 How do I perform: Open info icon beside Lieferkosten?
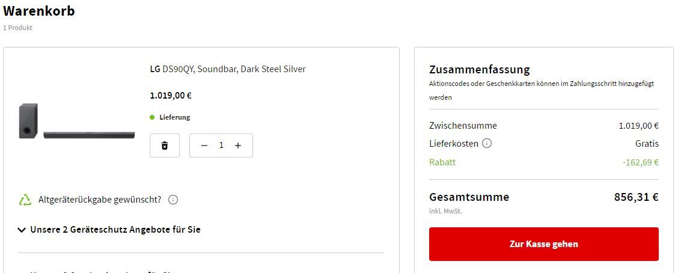pos(487,143)
